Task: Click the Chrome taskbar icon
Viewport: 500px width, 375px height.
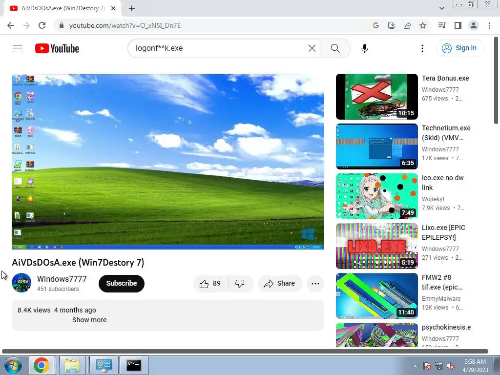Action: pos(42,365)
